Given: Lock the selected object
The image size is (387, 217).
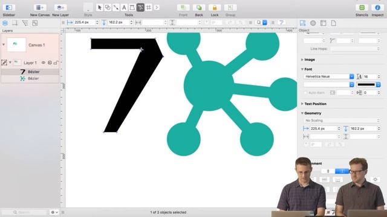Looking at the screenshot, I should tap(215, 8).
